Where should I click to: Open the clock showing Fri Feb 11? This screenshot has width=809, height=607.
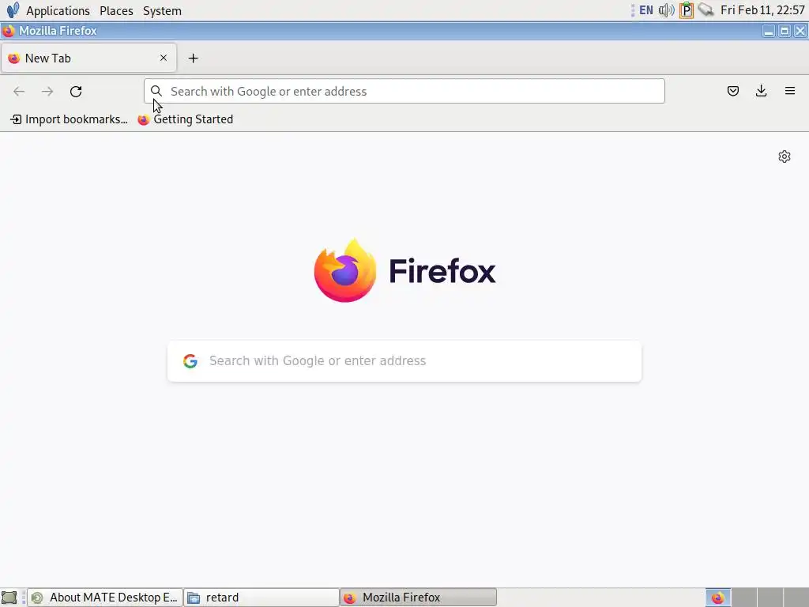762,10
